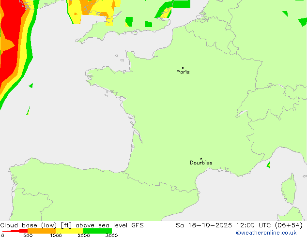Click the Dourbies location label
This screenshot has width=307, height=237.
[201, 163]
